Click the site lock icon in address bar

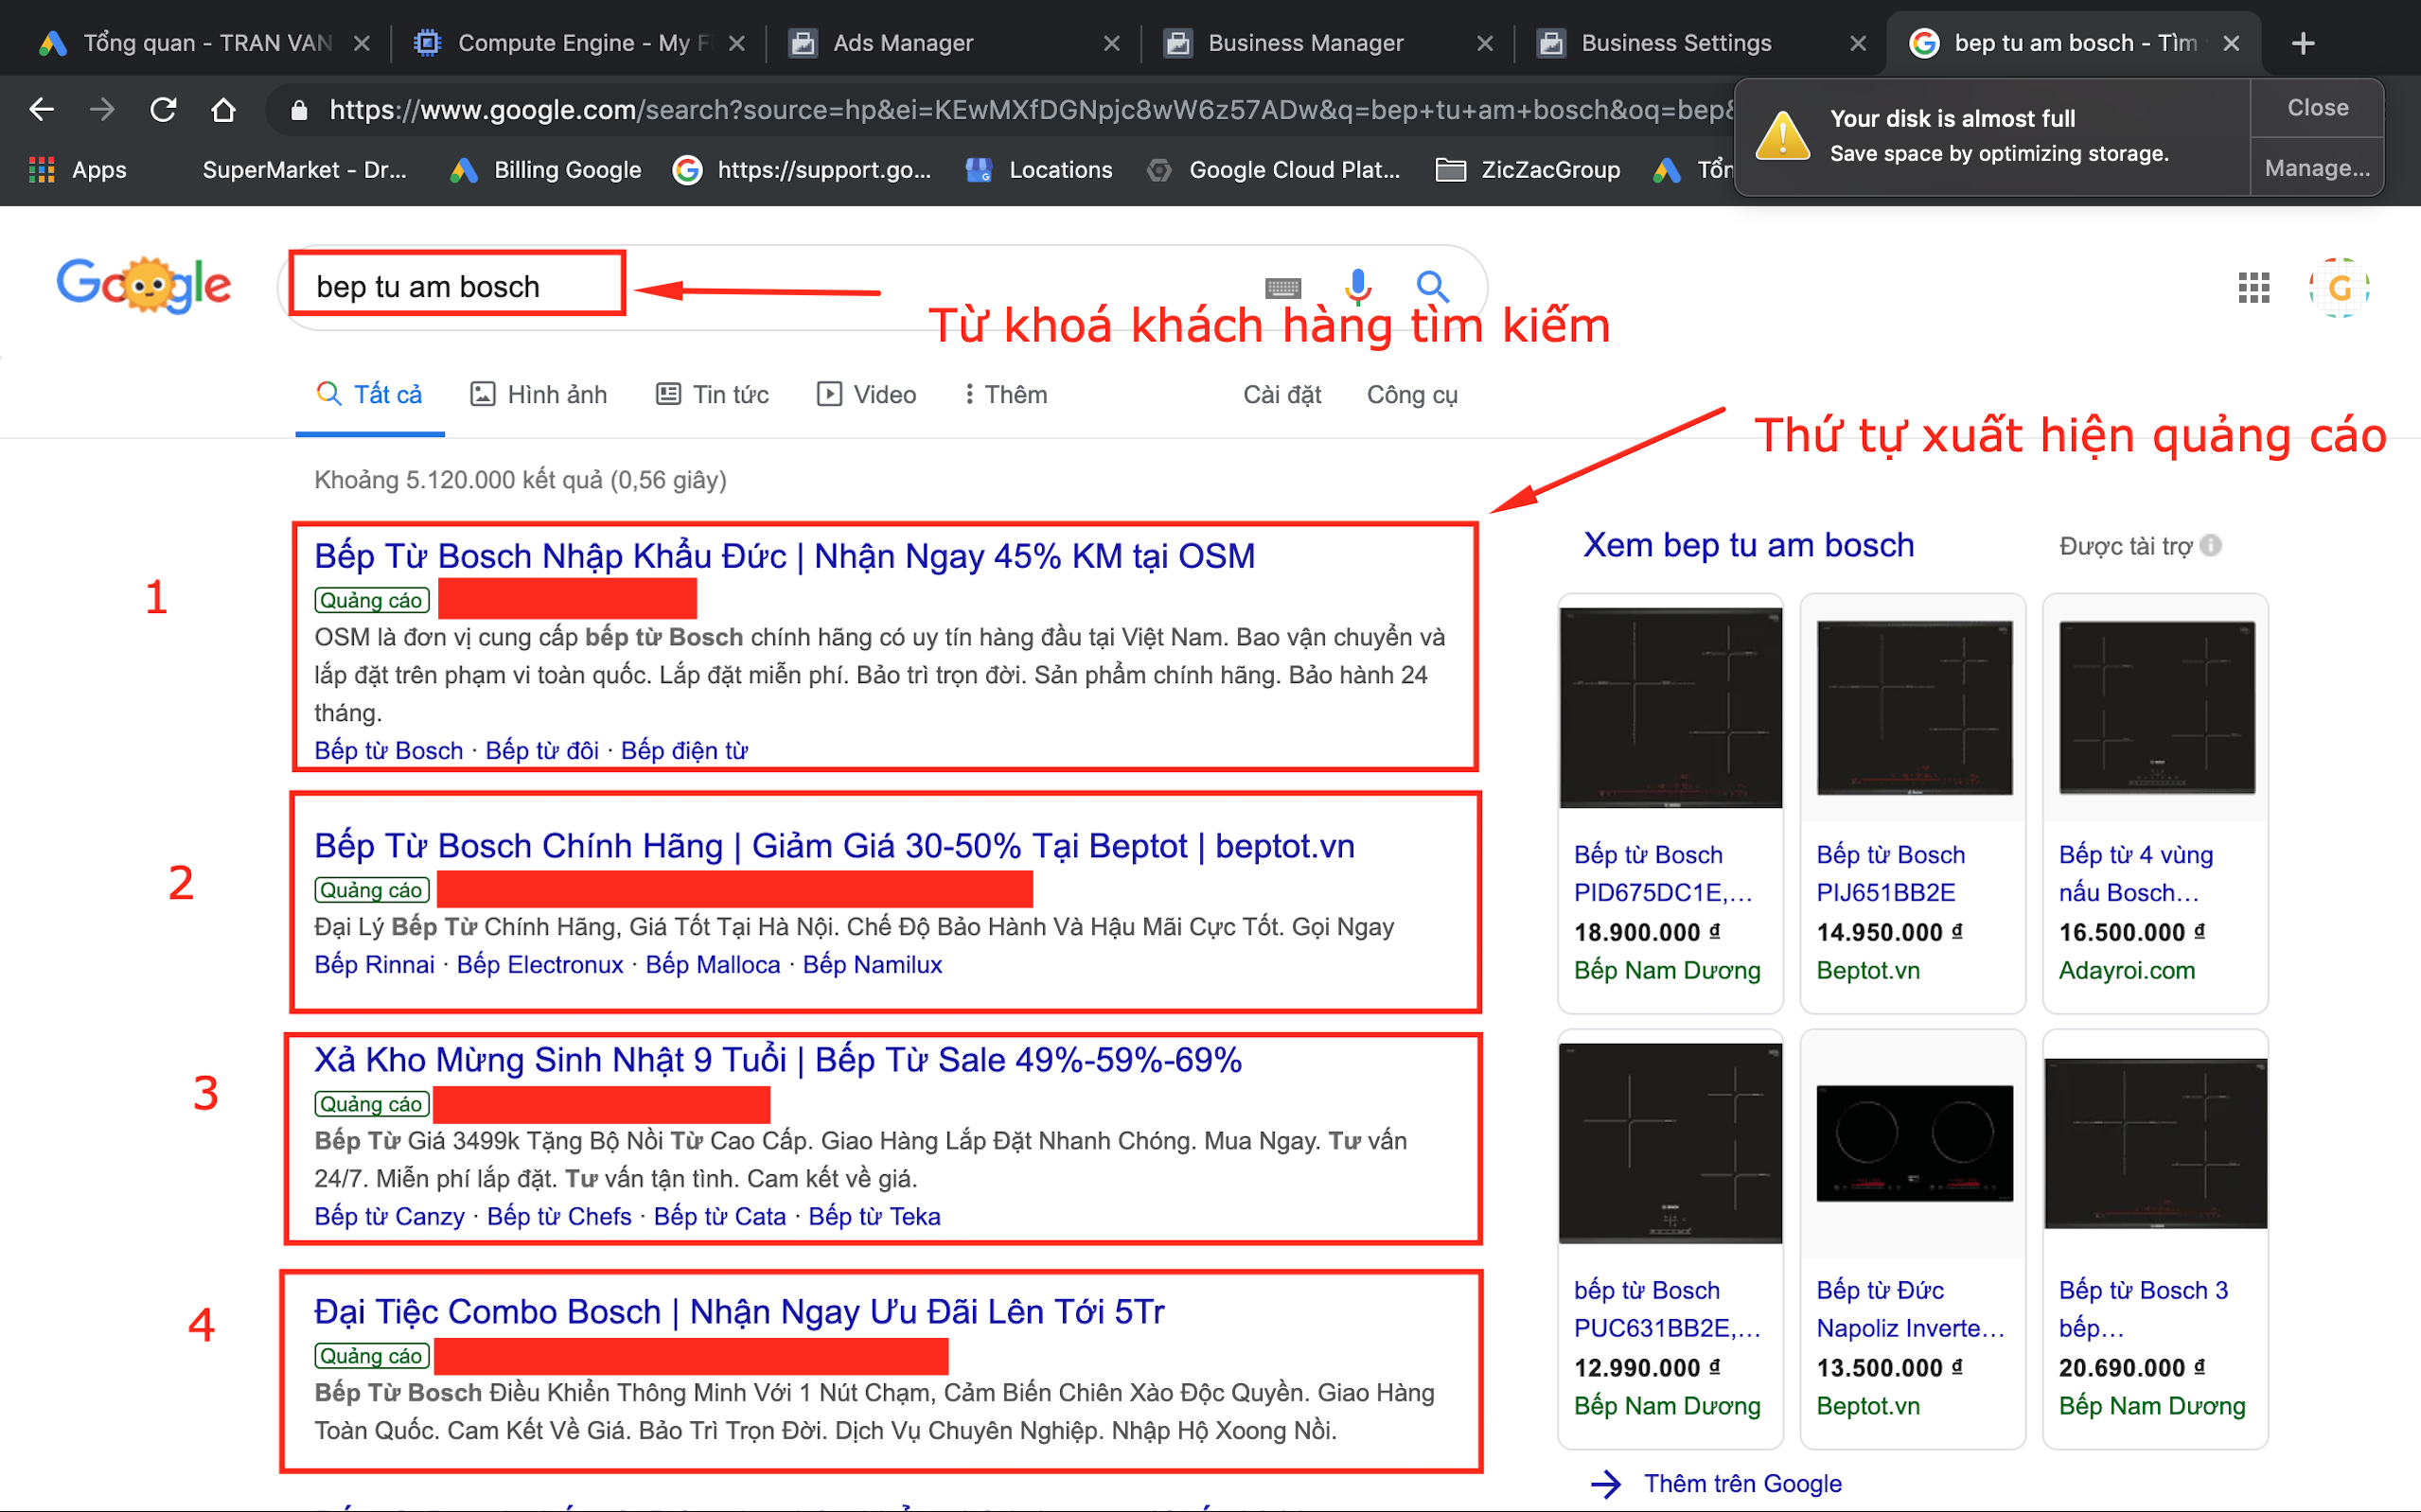(x=298, y=110)
